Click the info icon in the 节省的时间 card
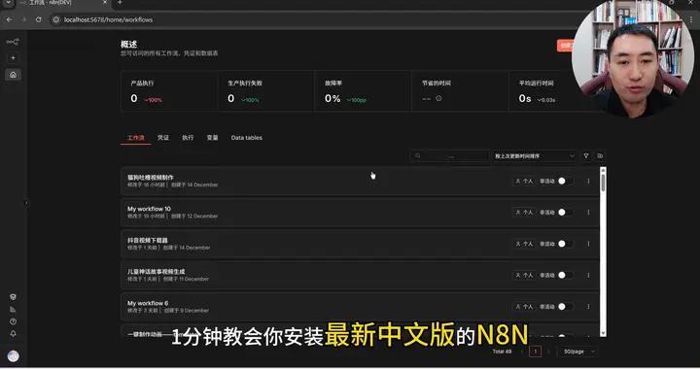The width and height of the screenshot is (700, 369). (438, 98)
